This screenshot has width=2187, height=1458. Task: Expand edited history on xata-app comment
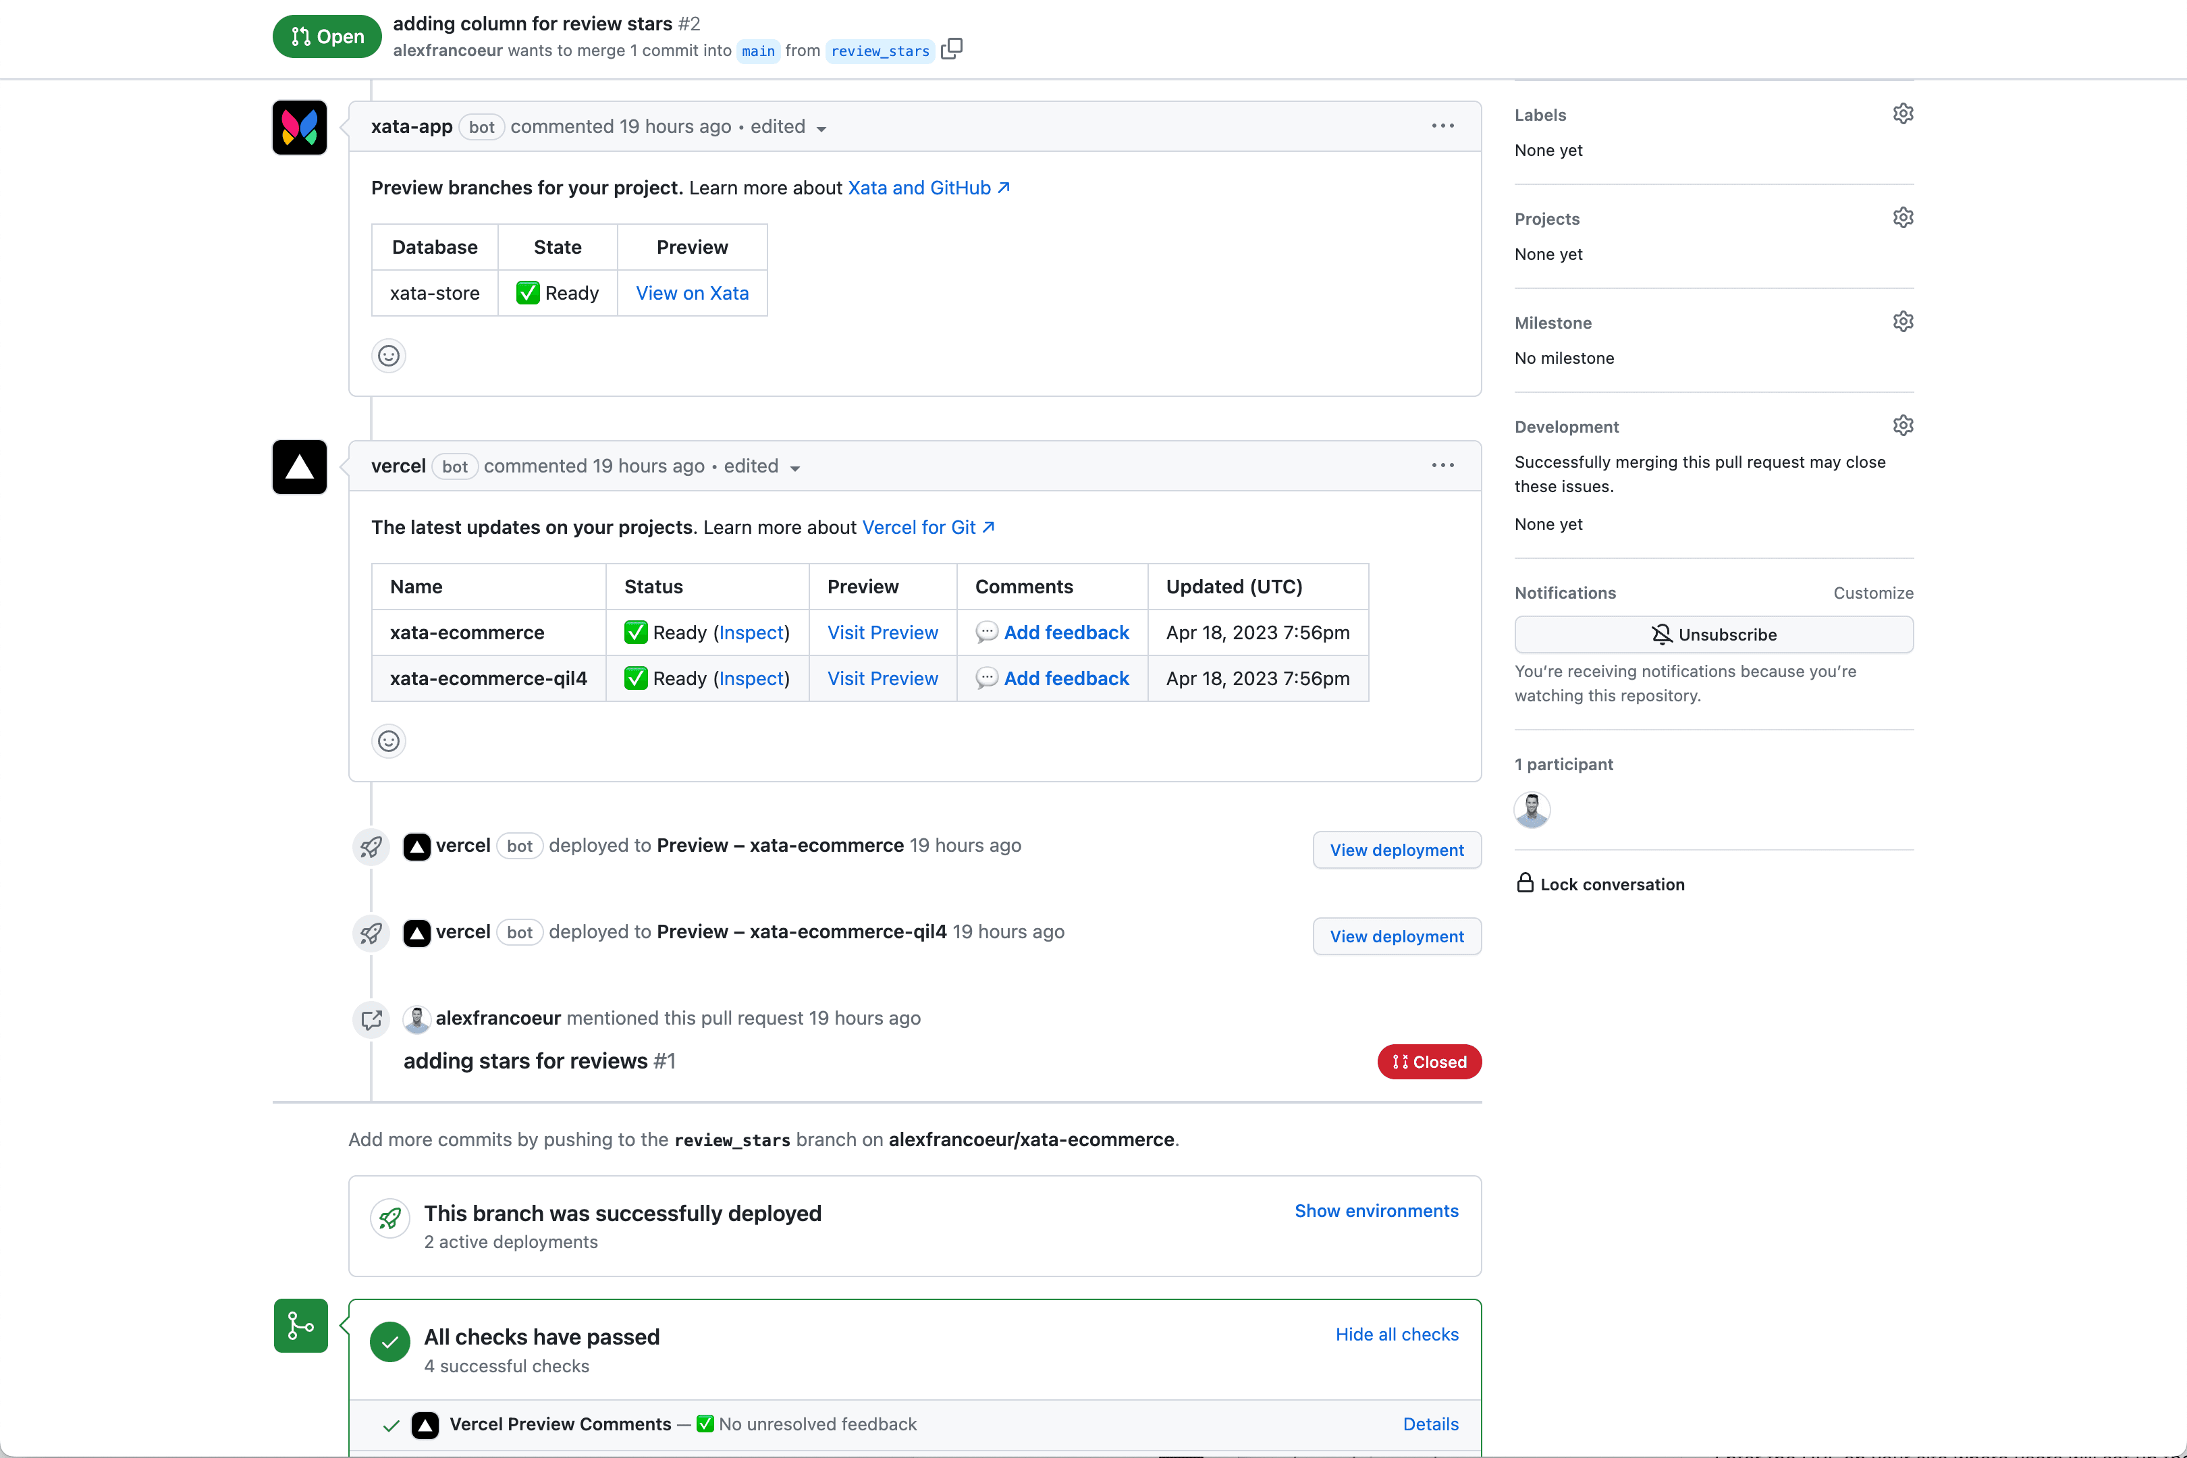click(x=788, y=128)
